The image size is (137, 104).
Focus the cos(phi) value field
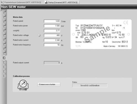(52, 30)
